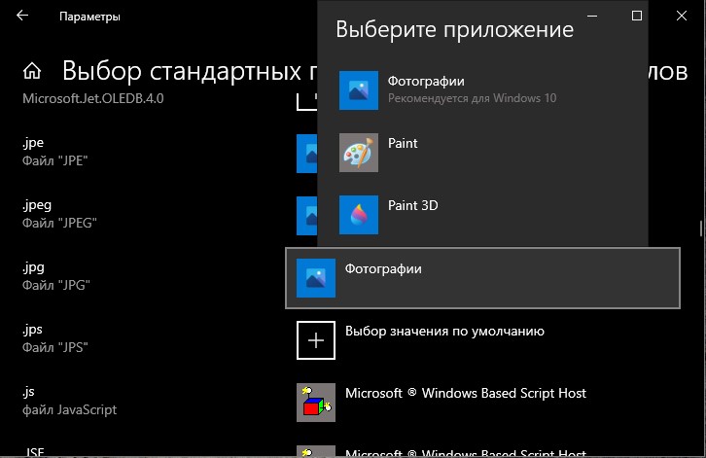The image size is (706, 458).
Task: Click the Файл "JPEG" description
Action: pyautogui.click(x=59, y=223)
